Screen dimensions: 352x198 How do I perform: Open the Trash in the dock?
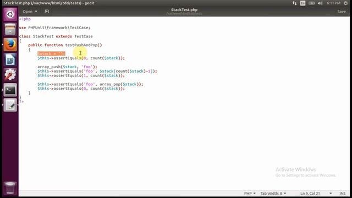point(10,188)
